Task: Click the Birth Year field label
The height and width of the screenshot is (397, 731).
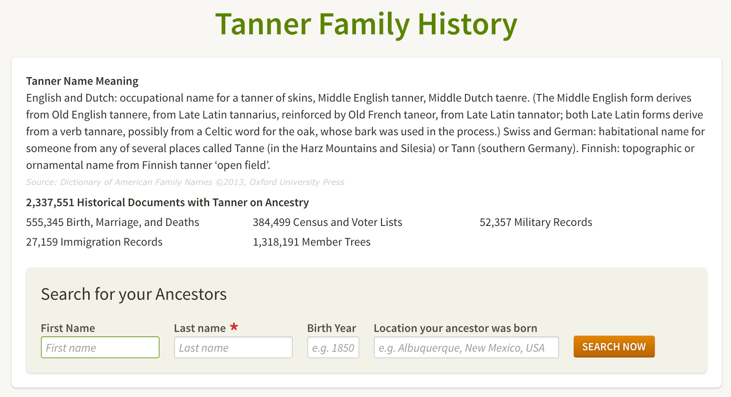Action: pos(332,328)
